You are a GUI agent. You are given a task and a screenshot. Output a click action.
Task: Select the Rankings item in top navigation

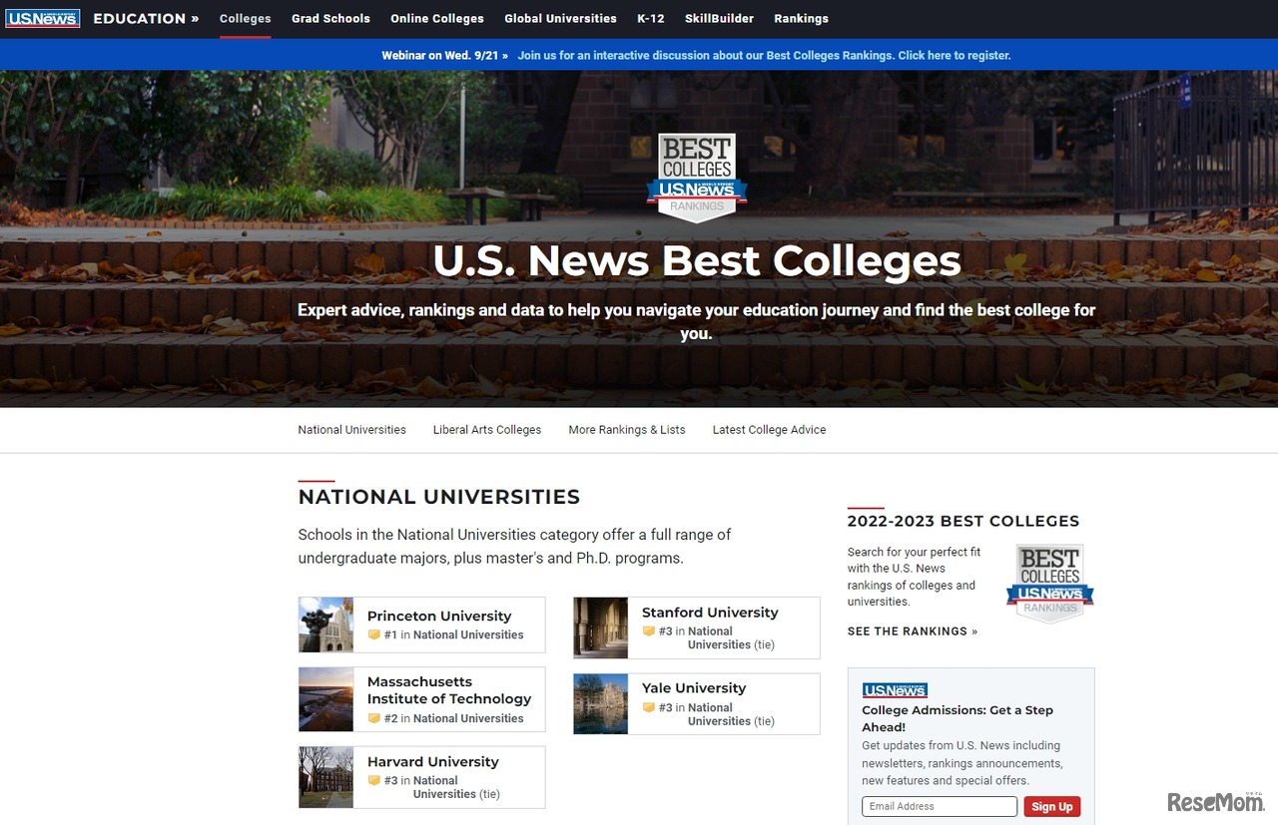click(x=801, y=18)
